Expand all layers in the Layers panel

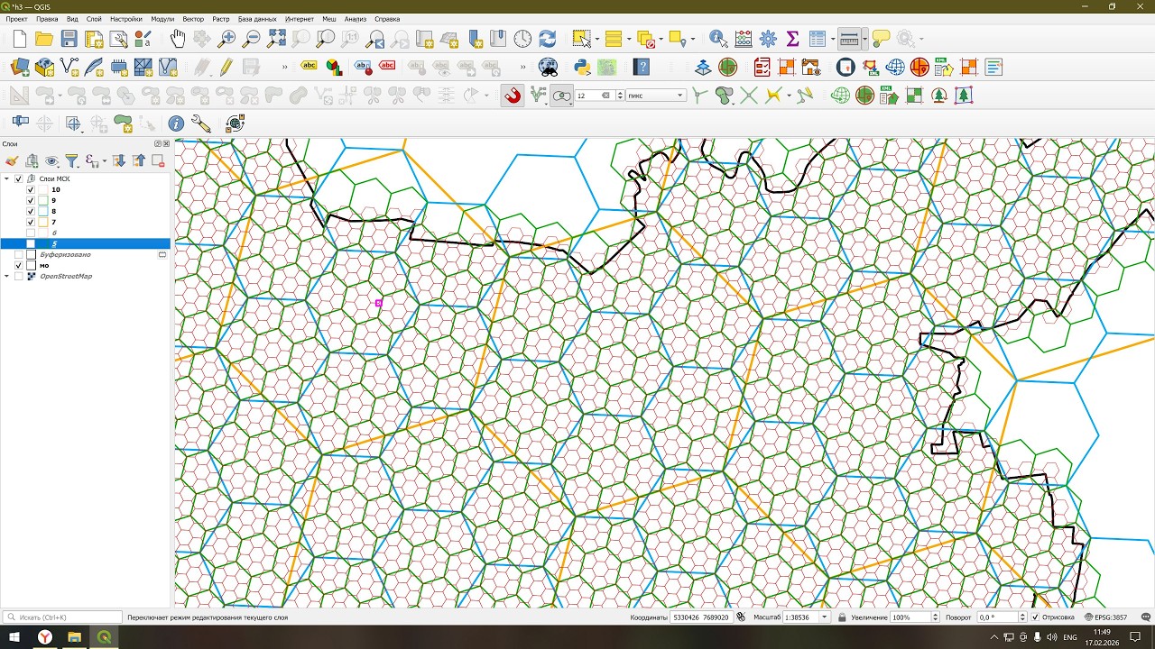coord(118,161)
